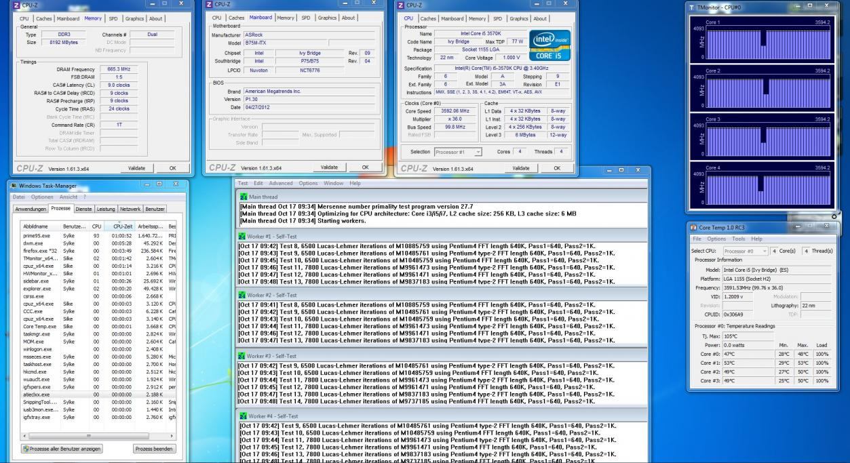Select dwm.exe process row
Image resolution: width=850 pixels, height=463 pixels.
click(98, 243)
